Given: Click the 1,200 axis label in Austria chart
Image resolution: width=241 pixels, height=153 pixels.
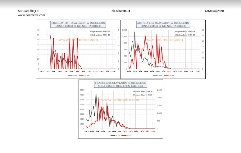Looking at the screenshot, I should pos(125,30).
